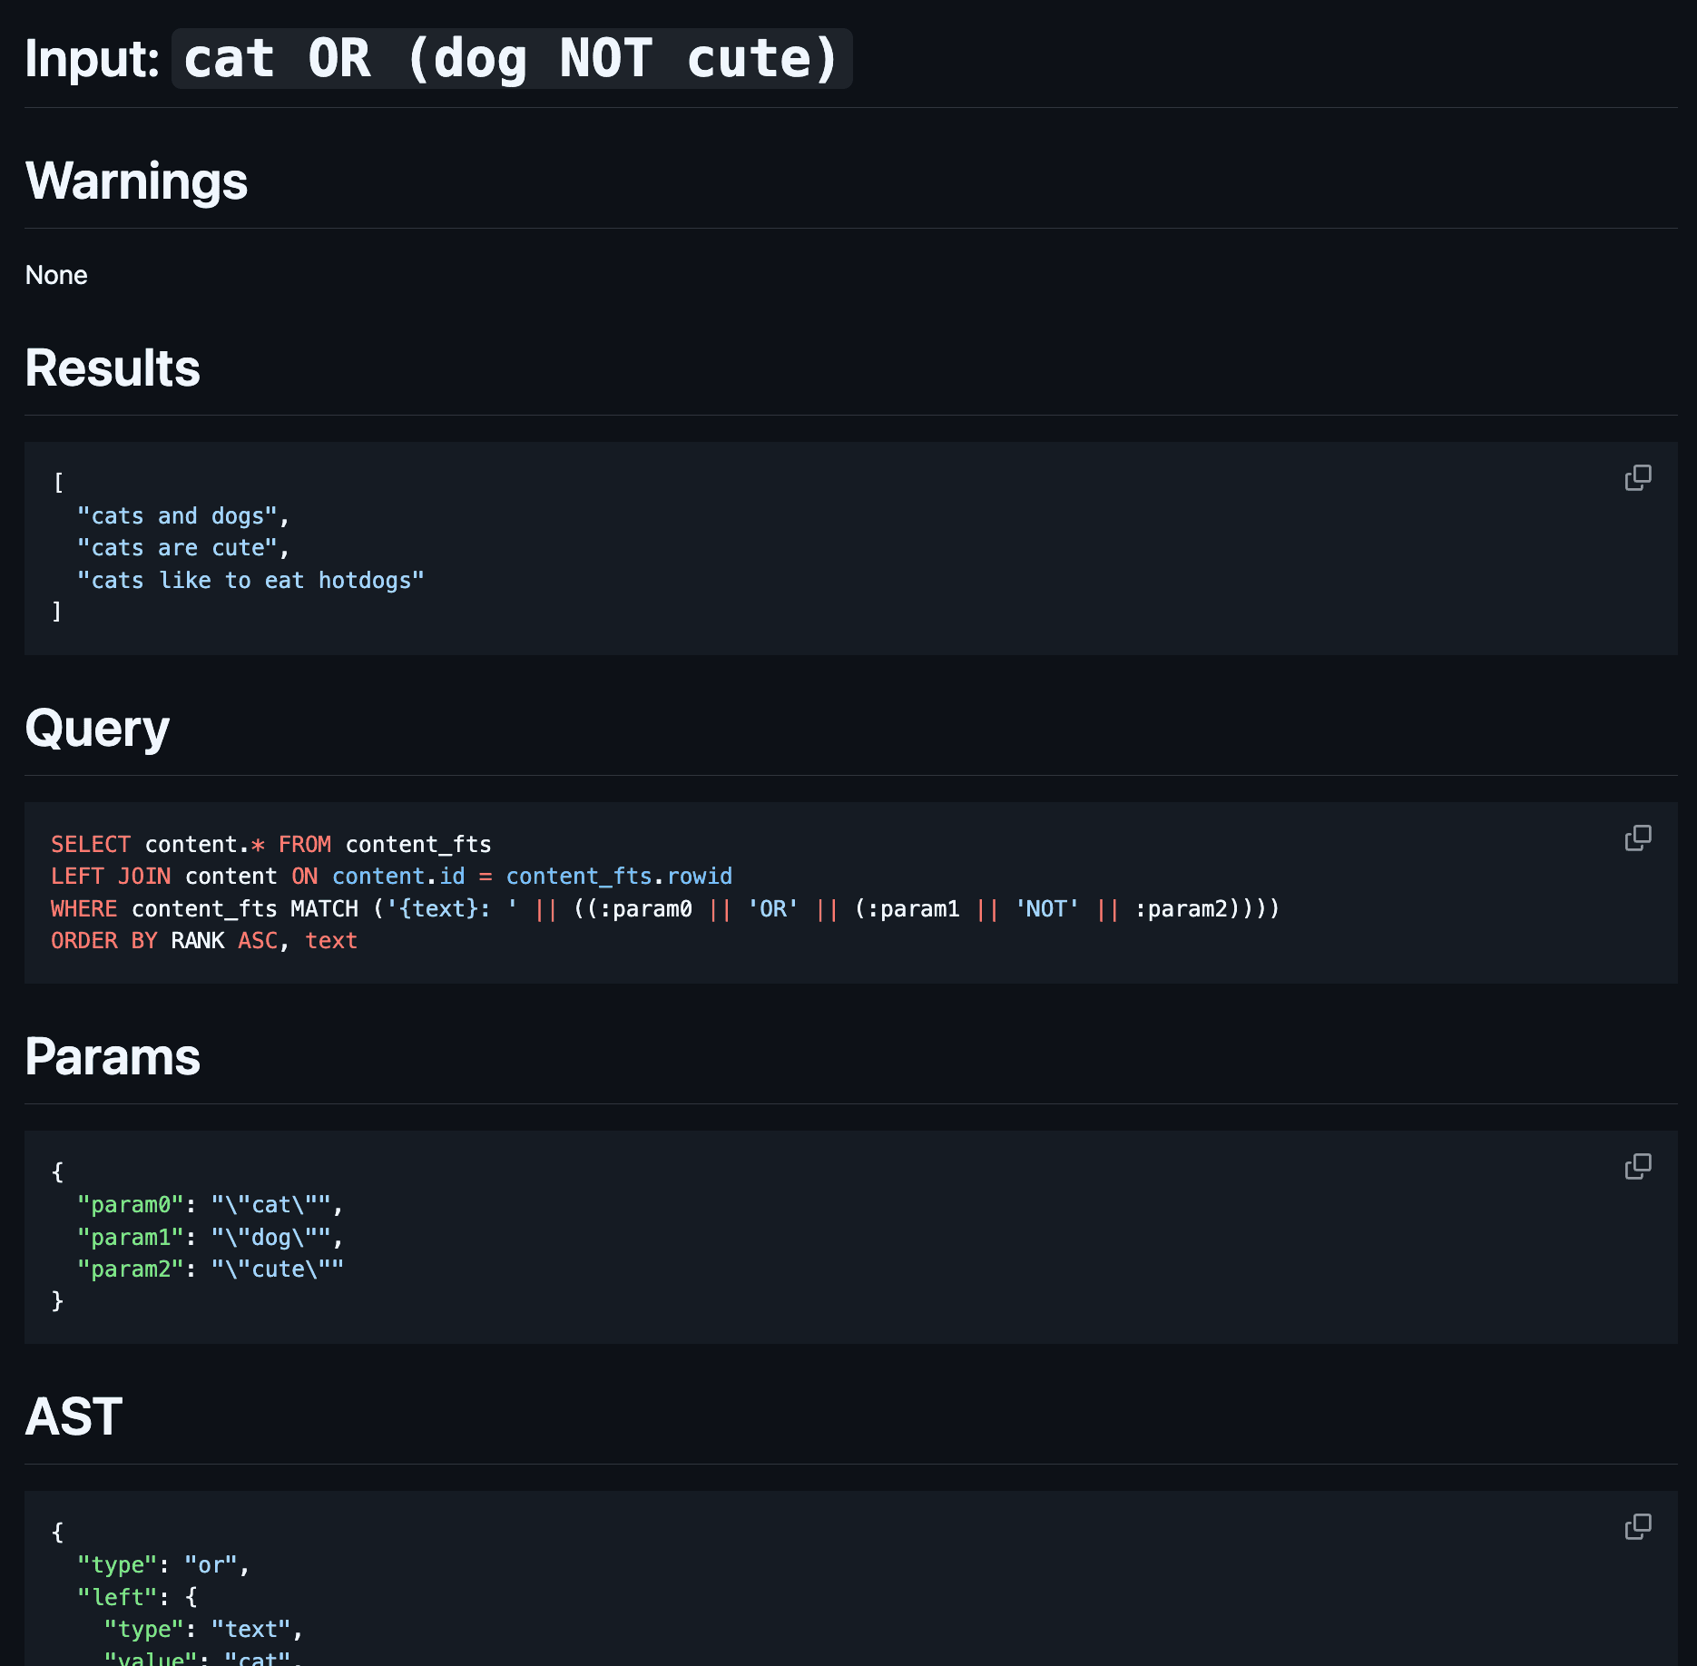Click the "left" key in the AST
Viewport: 1697px width, 1666px height.
pos(118,1597)
